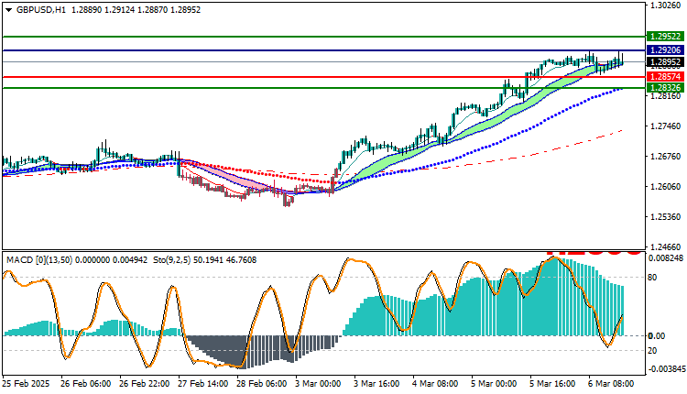Click the 0.008248 indicator scale value

coord(666,258)
